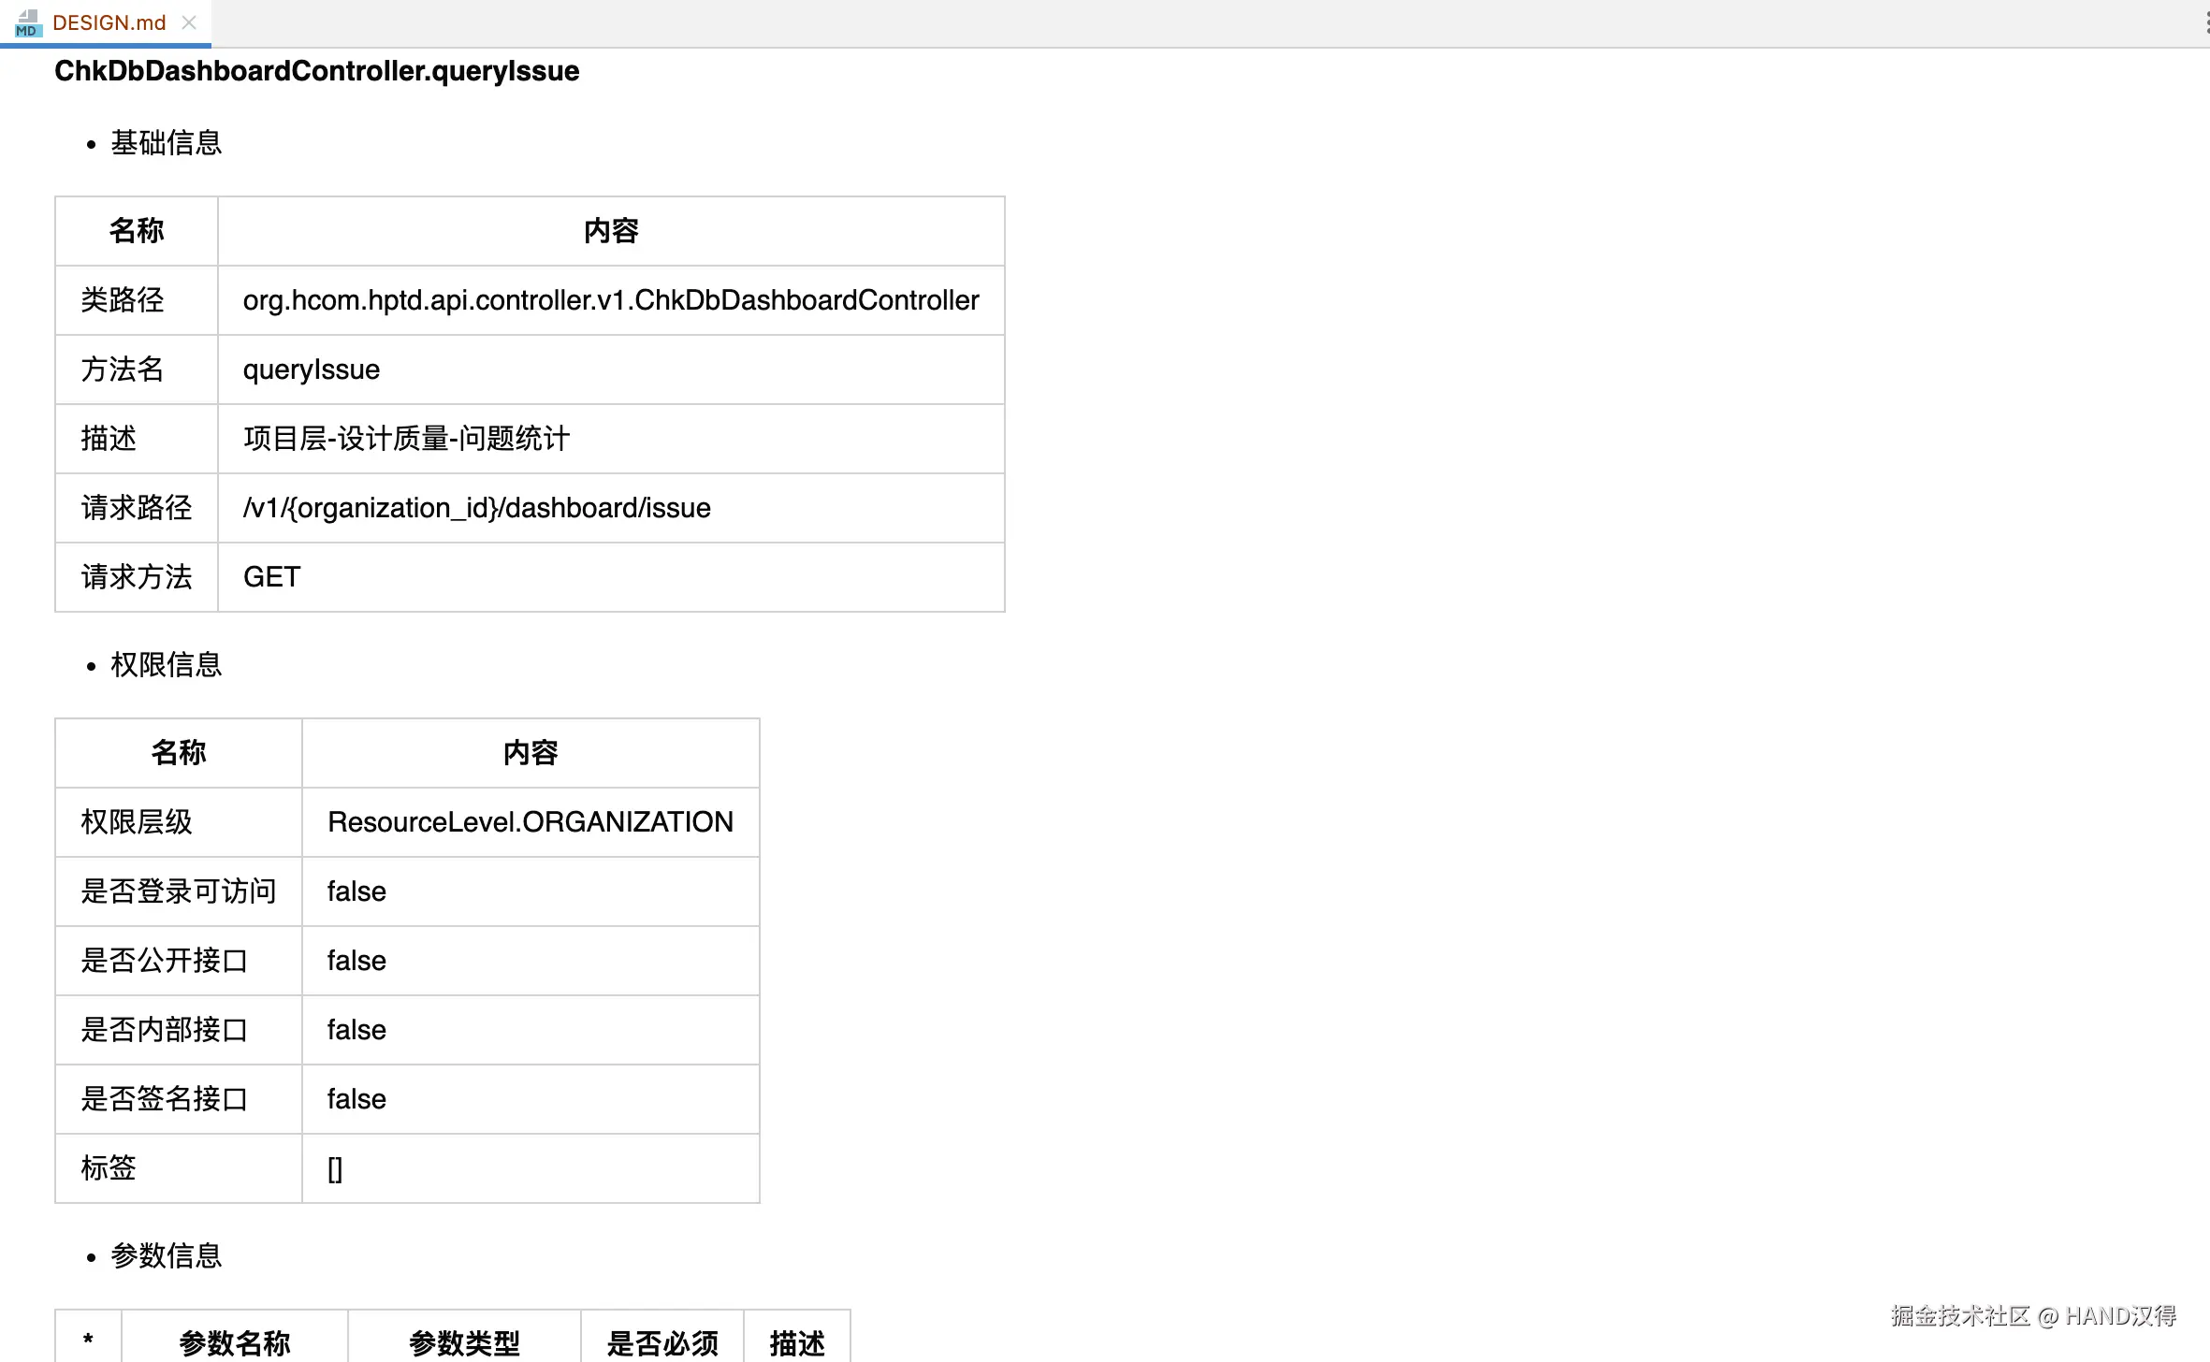Select the DESIGN.md tab label
The height and width of the screenshot is (1362, 2210).
109,22
